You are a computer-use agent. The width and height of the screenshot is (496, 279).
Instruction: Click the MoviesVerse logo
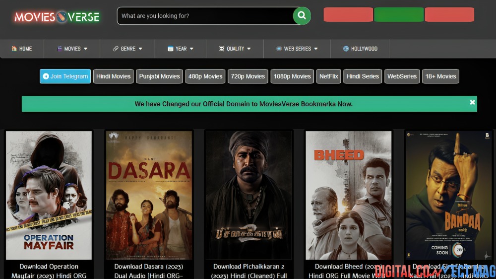tap(57, 17)
